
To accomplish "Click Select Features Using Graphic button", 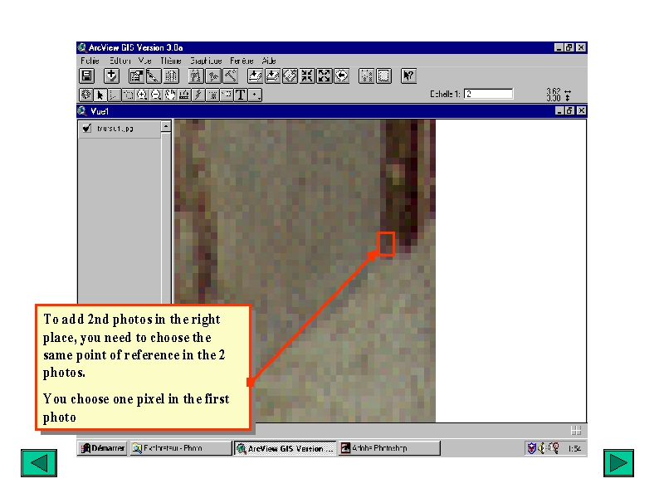I will (x=366, y=76).
